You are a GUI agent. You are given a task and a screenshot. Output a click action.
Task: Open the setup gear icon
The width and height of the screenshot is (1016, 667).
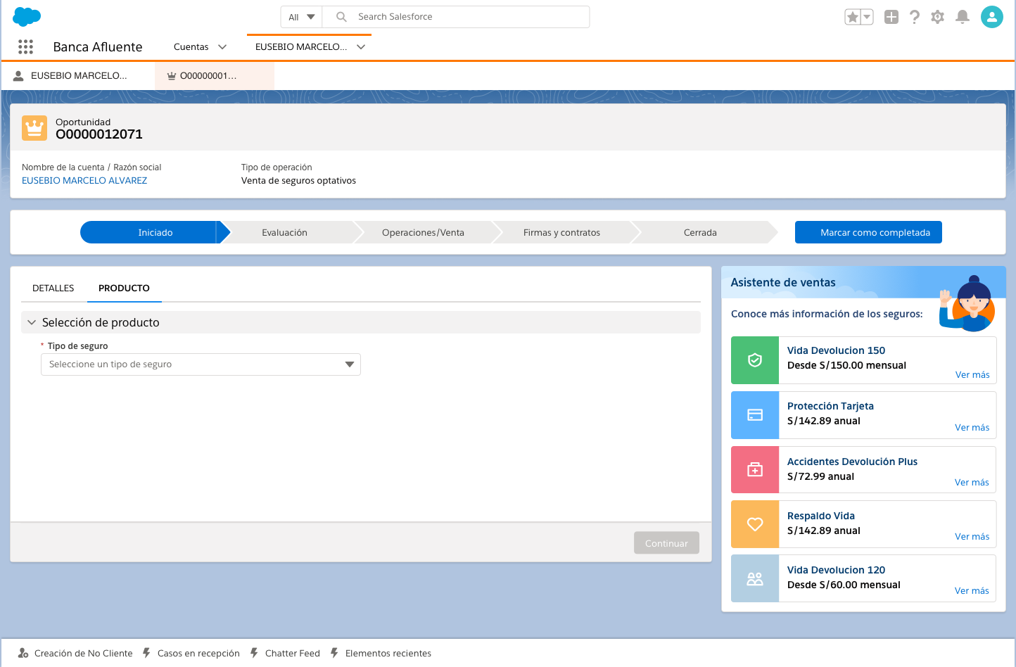tap(937, 17)
